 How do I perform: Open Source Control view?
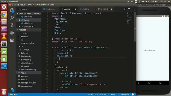12,25
